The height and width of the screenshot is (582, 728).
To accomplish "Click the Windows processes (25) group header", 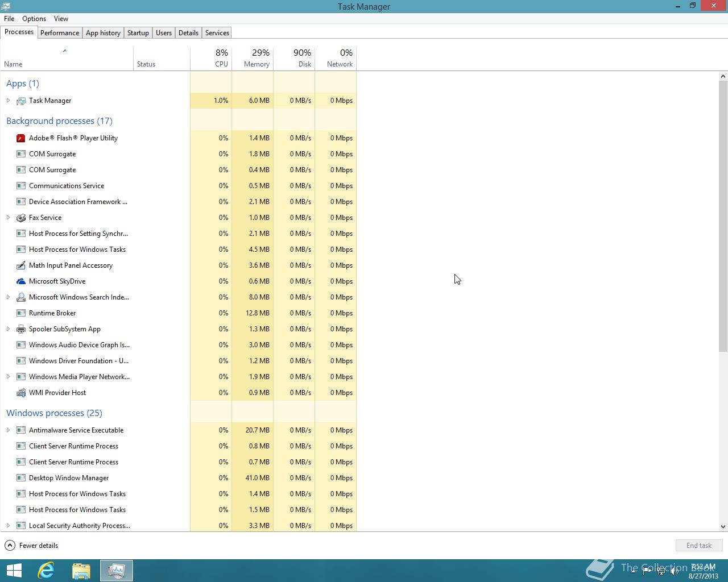I will (54, 413).
